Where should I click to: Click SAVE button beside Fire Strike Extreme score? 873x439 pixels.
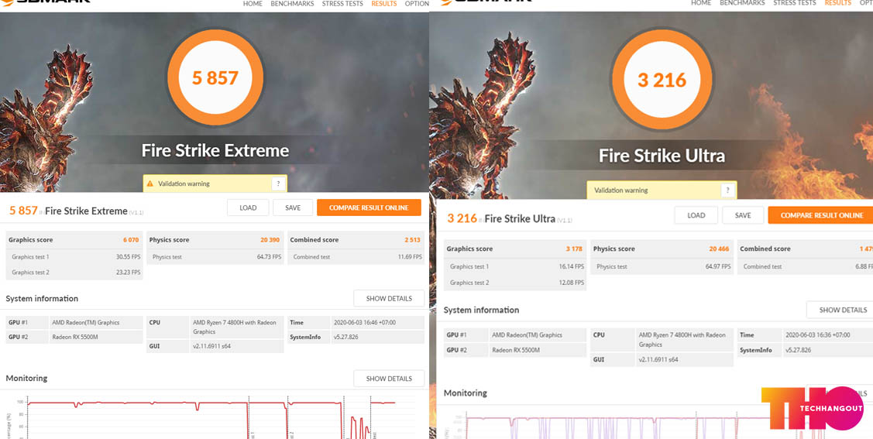[x=293, y=207]
